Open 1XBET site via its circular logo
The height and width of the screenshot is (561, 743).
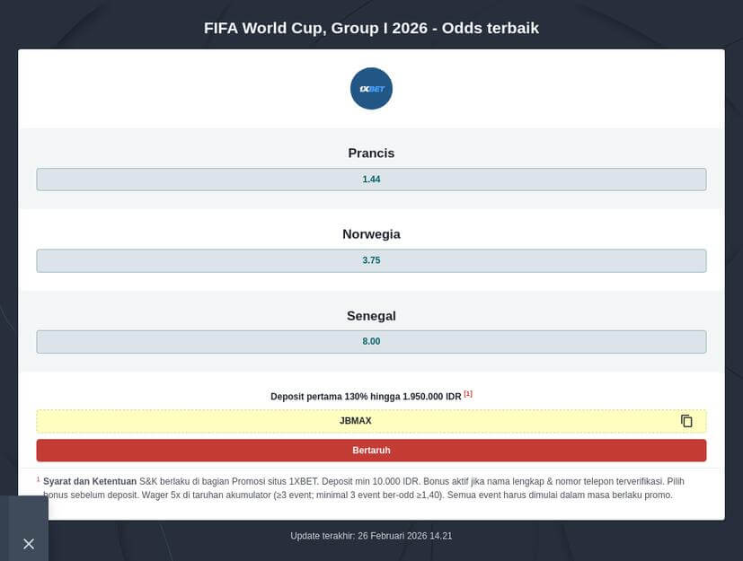[x=370, y=88]
